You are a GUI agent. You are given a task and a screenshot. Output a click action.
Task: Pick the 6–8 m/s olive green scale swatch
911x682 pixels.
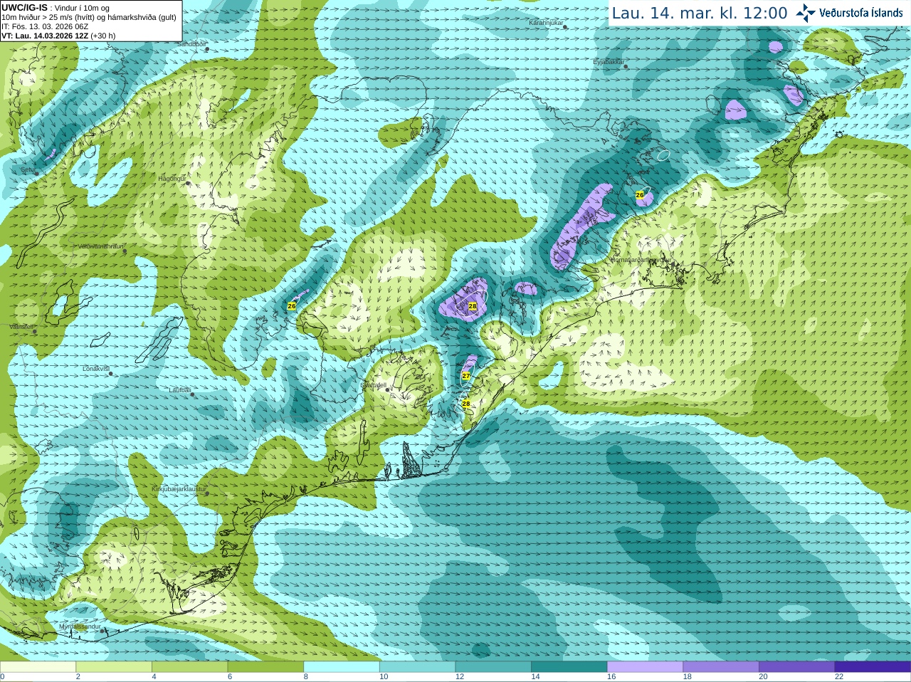click(265, 666)
